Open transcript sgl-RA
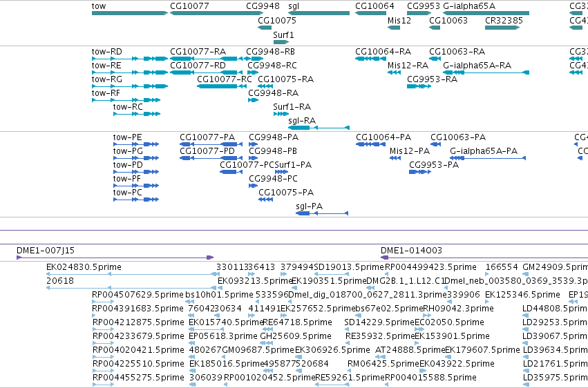The image size is (588, 388). (x=302, y=121)
